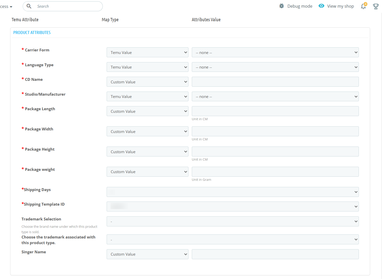Select CD Name map type dropdown
Screen dimensions: 384x279
[x=147, y=82]
